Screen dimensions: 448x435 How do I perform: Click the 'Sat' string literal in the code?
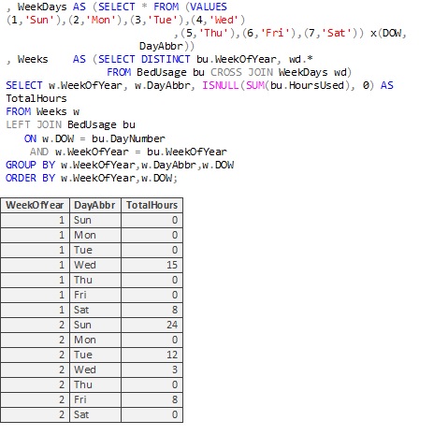(336, 33)
